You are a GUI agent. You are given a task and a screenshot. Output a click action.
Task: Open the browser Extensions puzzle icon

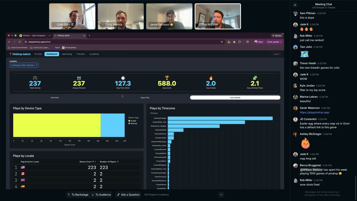(239, 42)
